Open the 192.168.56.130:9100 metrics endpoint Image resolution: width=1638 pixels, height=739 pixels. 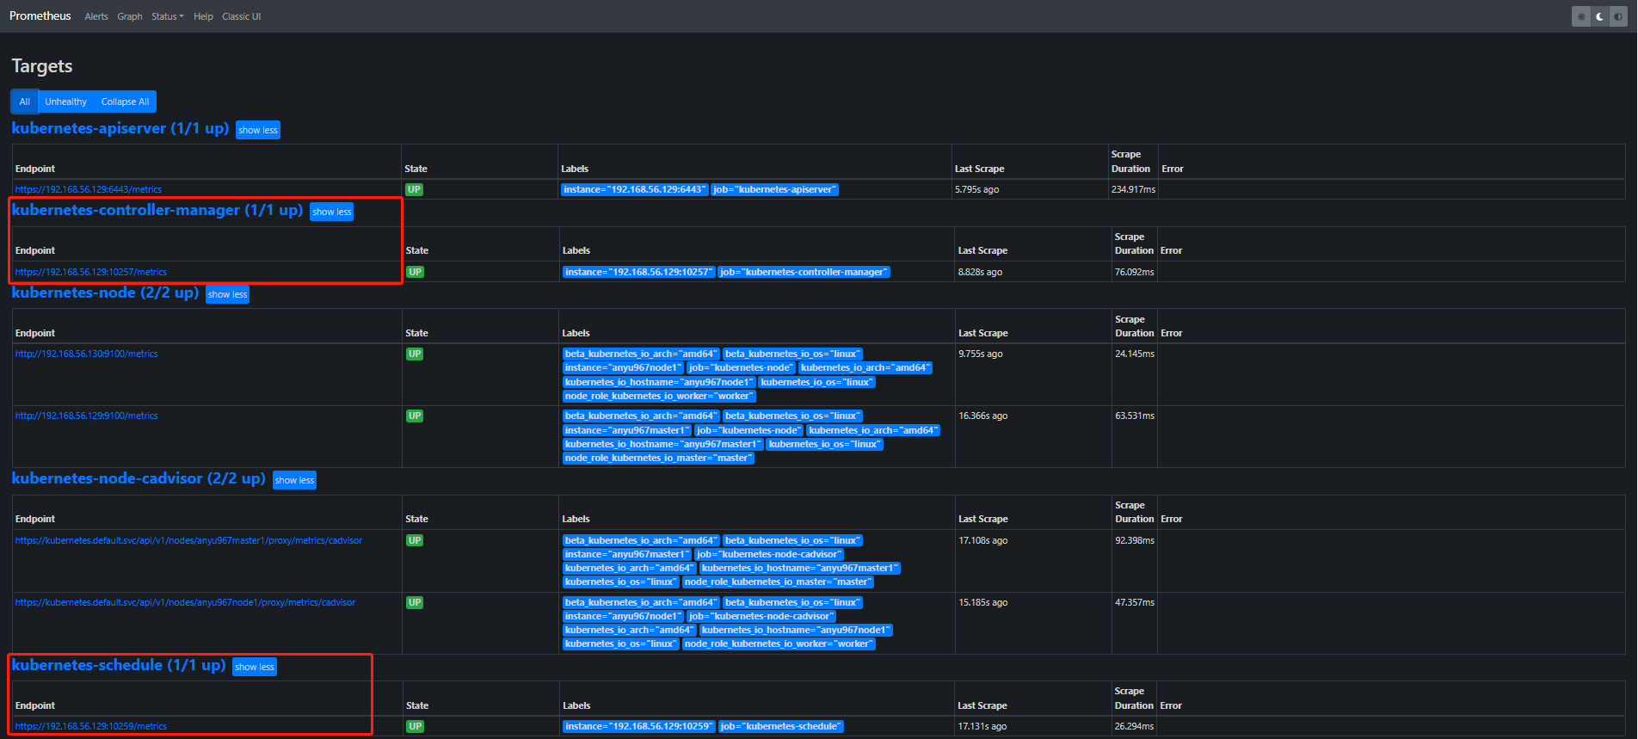coord(86,354)
